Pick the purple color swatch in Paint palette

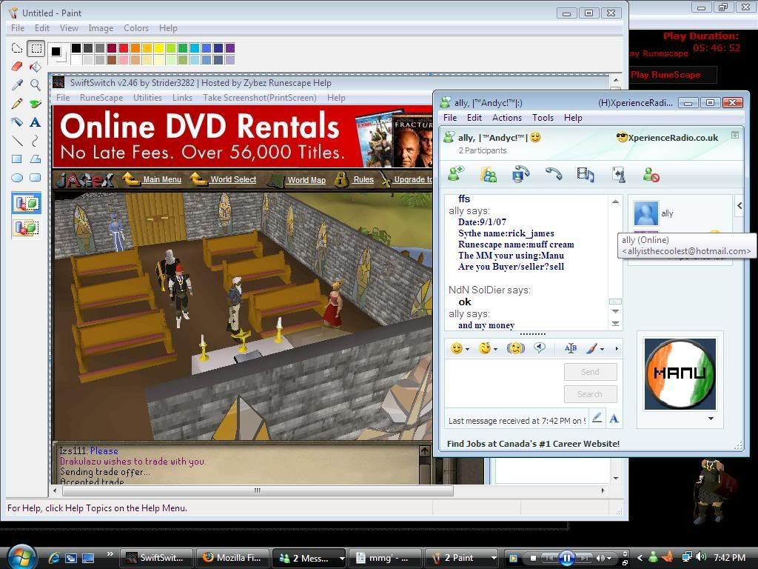point(229,48)
